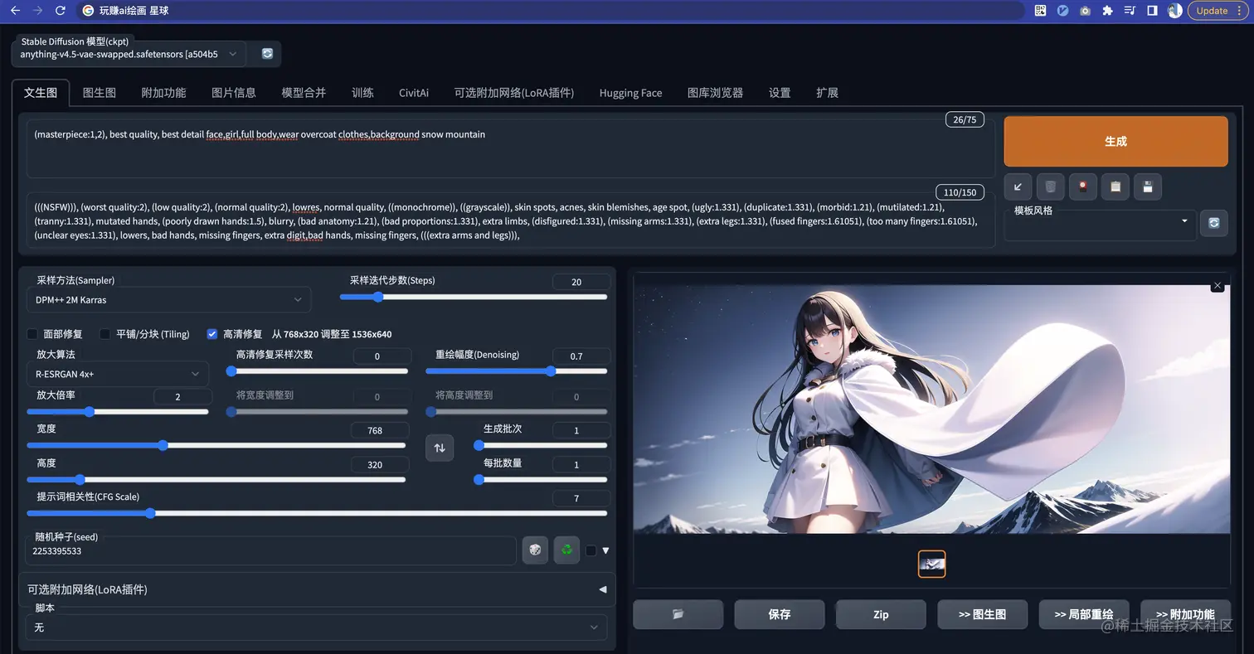The height and width of the screenshot is (654, 1254).
Task: Open the 扩展 tab
Action: (827, 93)
